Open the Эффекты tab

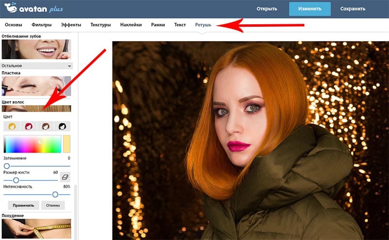[x=71, y=25]
